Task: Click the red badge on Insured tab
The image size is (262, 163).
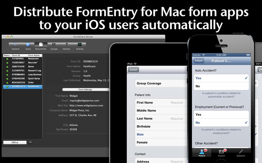Action: click(225, 150)
